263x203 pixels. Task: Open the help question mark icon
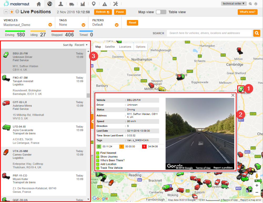click(17, 12)
